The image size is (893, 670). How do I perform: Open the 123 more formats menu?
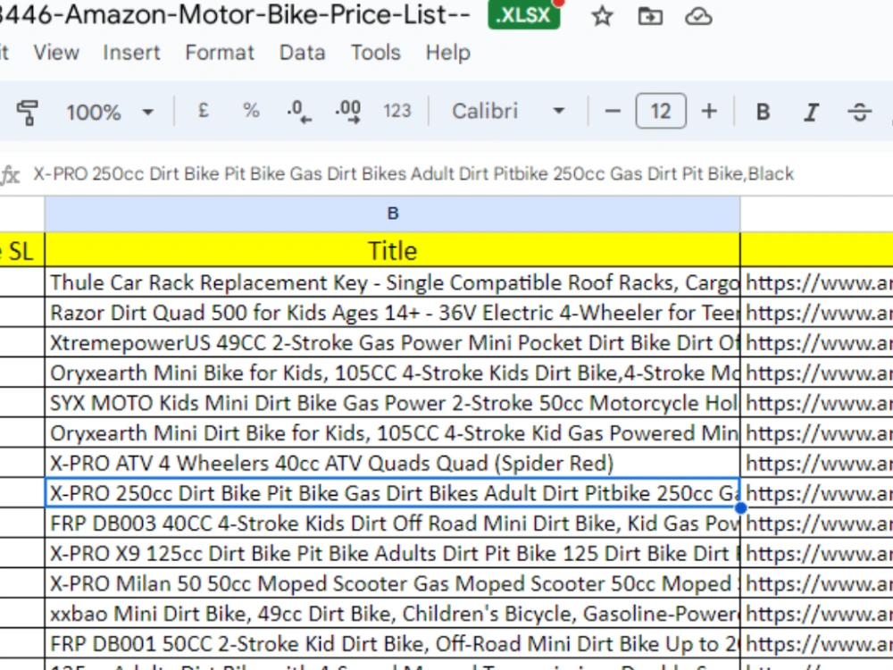397,111
